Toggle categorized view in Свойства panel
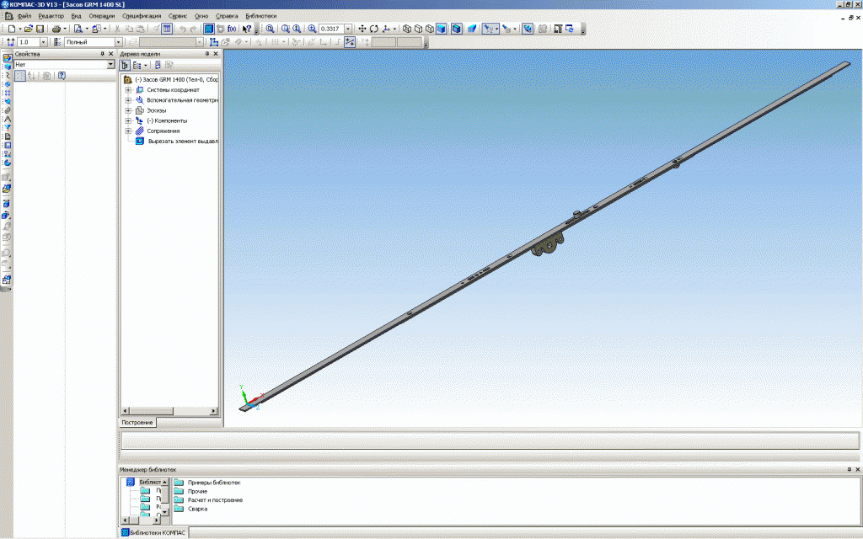This screenshot has height=539, width=863. click(20, 76)
